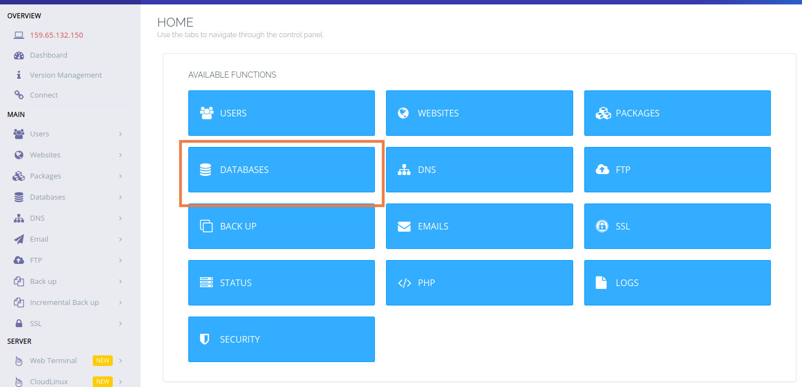Open the Security shield tile

coord(281,339)
